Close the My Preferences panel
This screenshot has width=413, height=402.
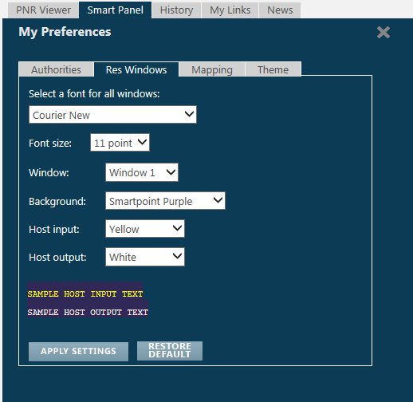coord(383,33)
